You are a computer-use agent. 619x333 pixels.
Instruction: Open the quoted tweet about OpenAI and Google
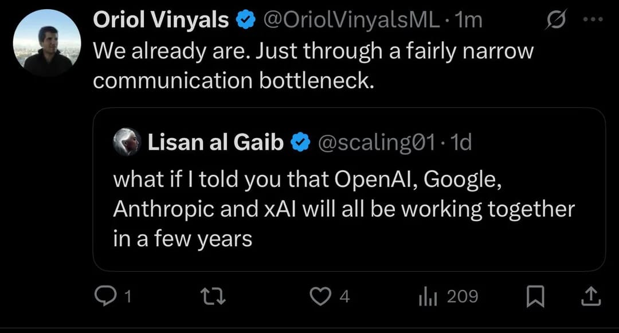tap(349, 189)
